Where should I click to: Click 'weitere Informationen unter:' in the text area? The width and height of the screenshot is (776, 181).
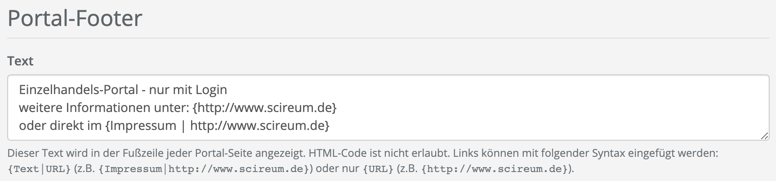[103, 108]
